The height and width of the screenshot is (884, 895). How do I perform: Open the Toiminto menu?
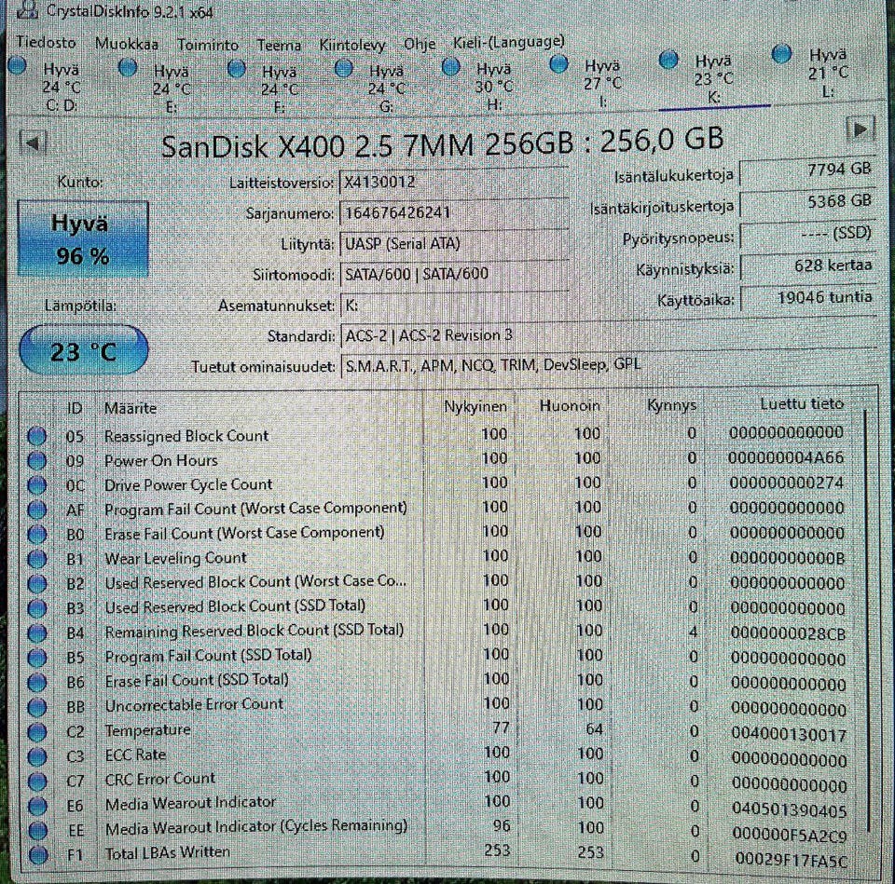click(208, 45)
